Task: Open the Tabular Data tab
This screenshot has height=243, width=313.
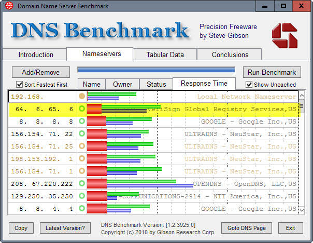Action: 165,55
